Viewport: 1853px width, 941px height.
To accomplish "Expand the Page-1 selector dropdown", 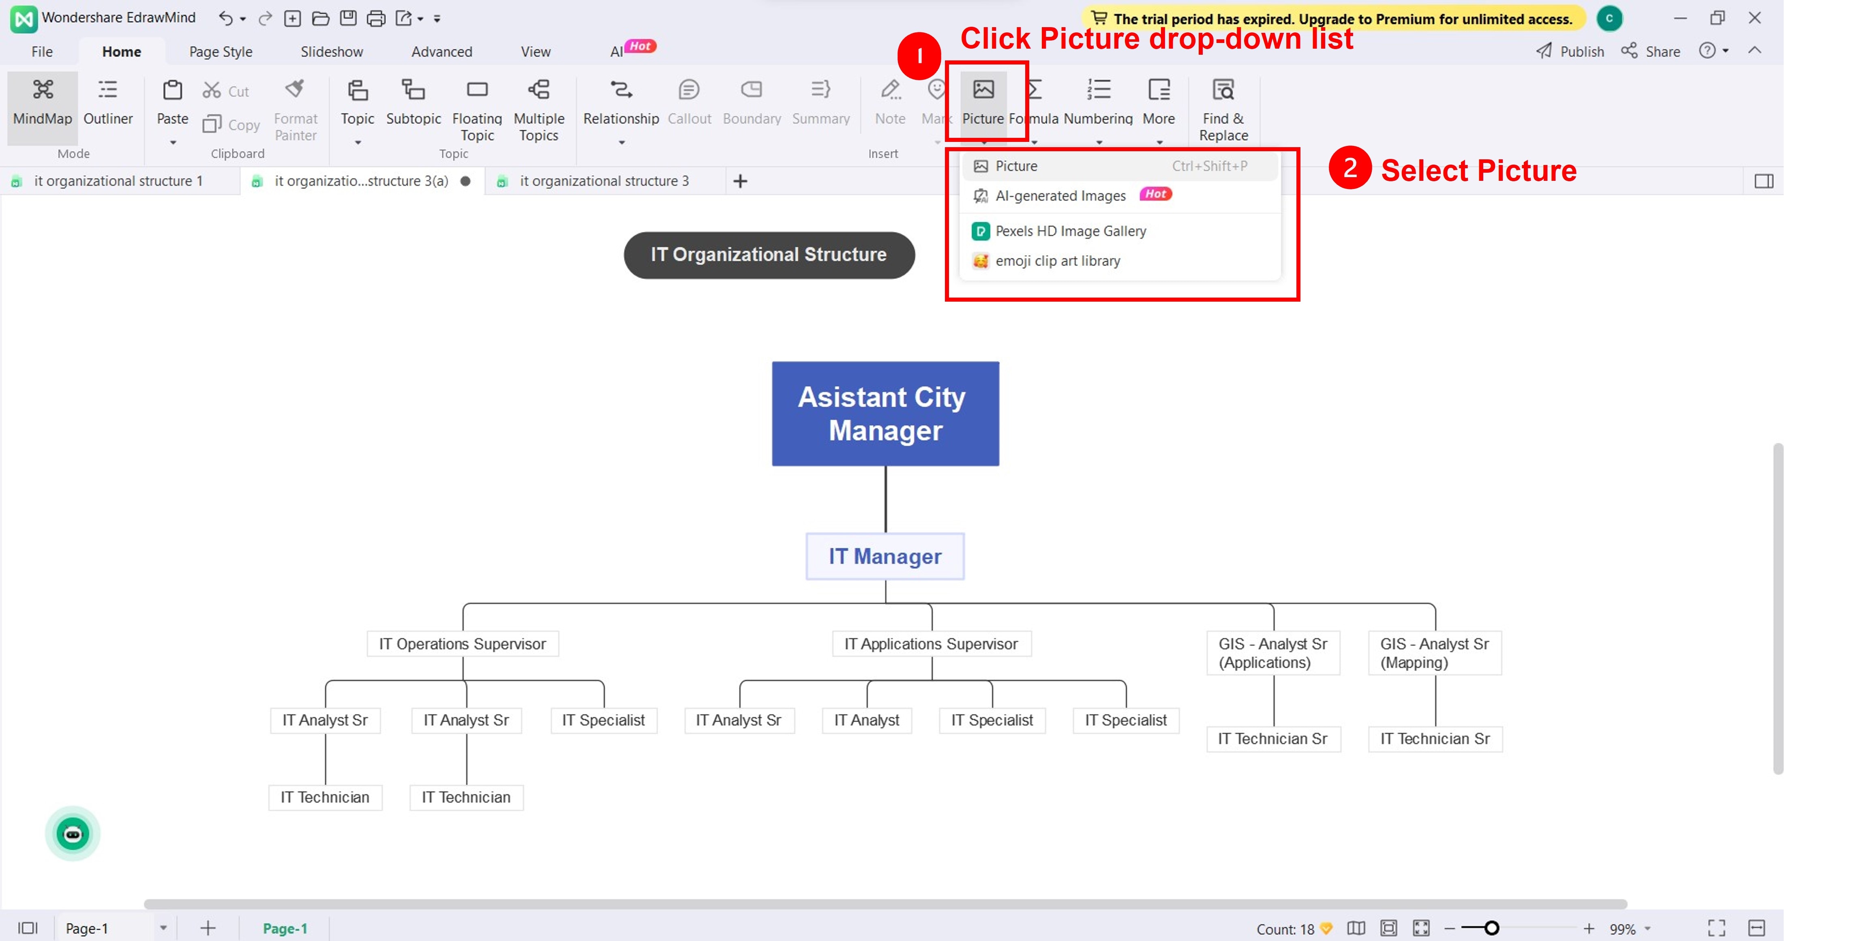I will [x=163, y=928].
